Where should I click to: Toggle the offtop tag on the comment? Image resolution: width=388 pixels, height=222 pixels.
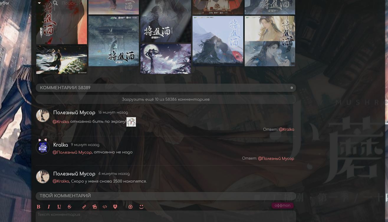pos(282,206)
